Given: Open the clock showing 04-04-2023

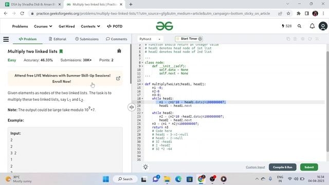Looking at the screenshot, I should pyautogui.click(x=316, y=179).
